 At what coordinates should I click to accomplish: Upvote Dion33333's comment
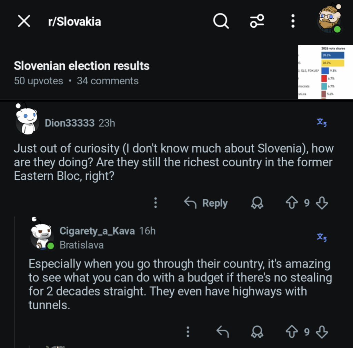click(x=291, y=203)
